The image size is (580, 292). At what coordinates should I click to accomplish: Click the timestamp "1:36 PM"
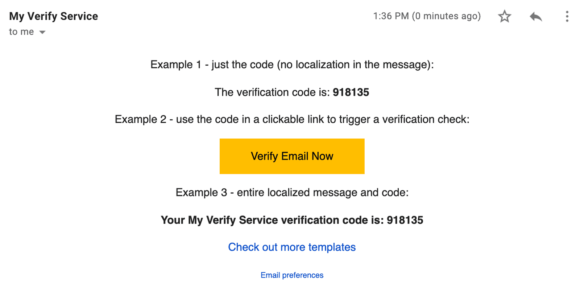(390, 16)
